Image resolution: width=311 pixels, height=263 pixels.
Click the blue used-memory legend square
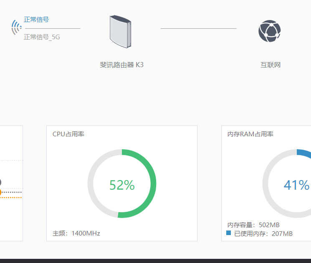(x=228, y=233)
